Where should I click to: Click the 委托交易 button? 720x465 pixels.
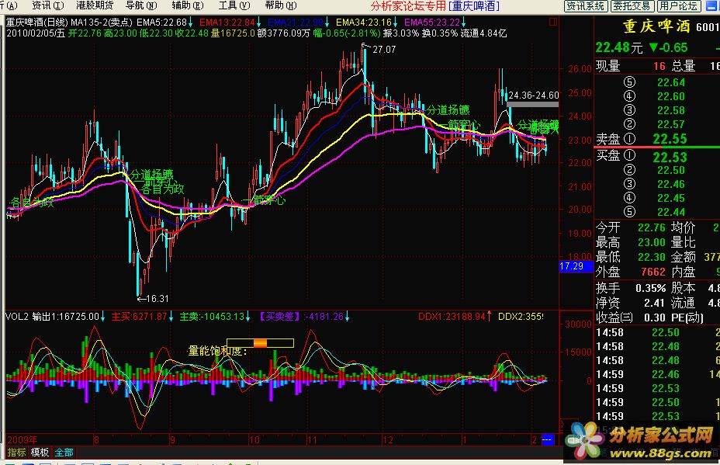click(632, 6)
